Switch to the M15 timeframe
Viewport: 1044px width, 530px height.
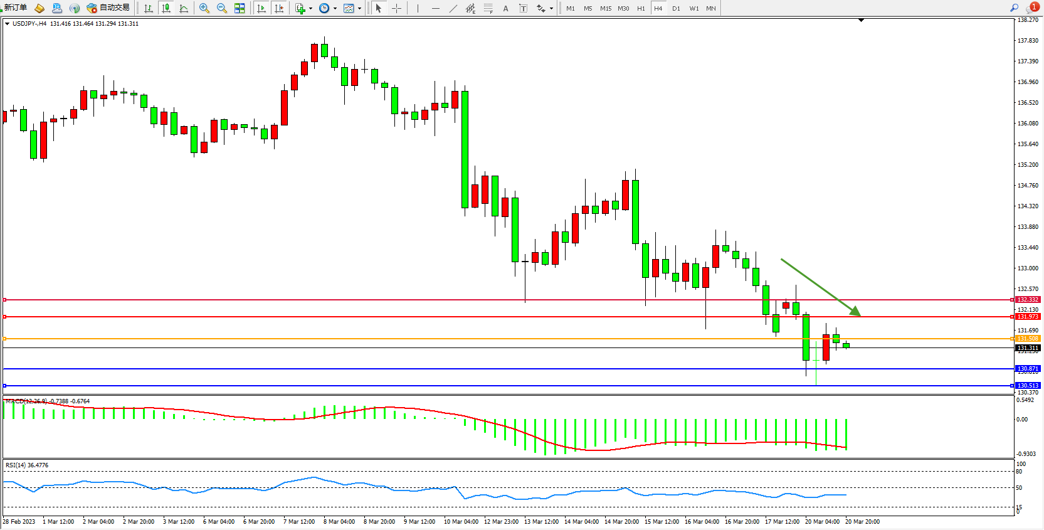[605, 8]
